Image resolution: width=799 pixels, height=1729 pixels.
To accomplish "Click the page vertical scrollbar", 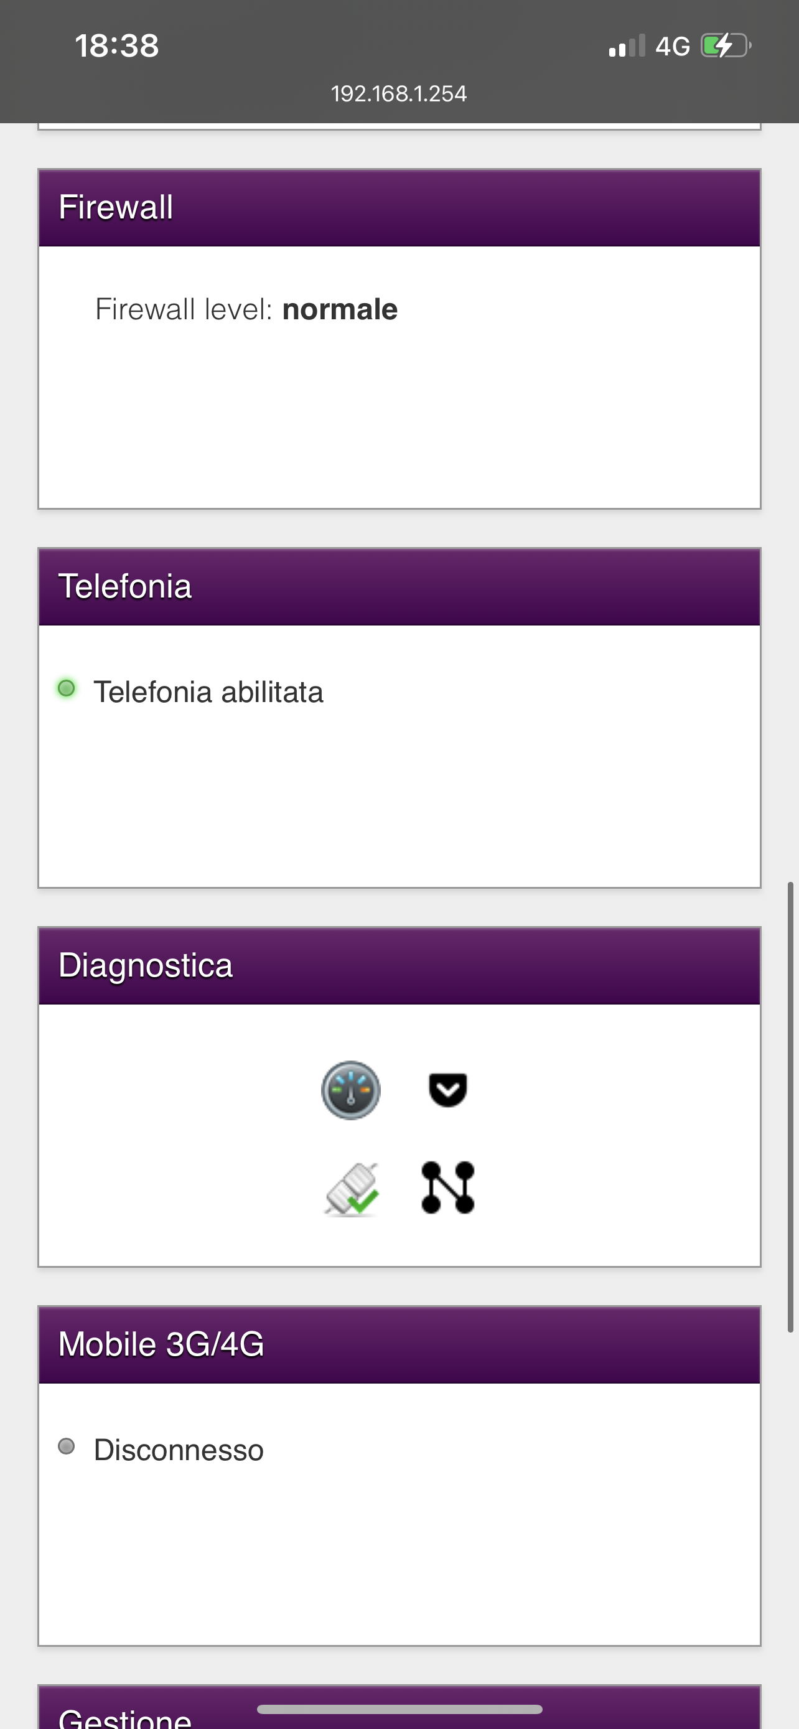I will (790, 1107).
